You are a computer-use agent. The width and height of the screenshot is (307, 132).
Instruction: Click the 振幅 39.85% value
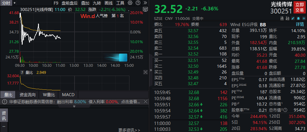(298, 49)
